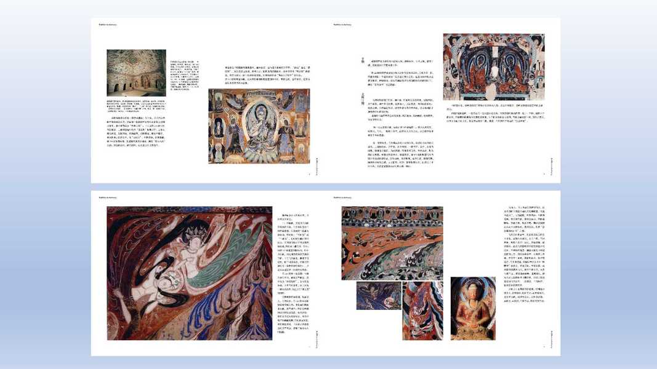Click the wide ceiling mural with flying figures

[x=392, y=243]
